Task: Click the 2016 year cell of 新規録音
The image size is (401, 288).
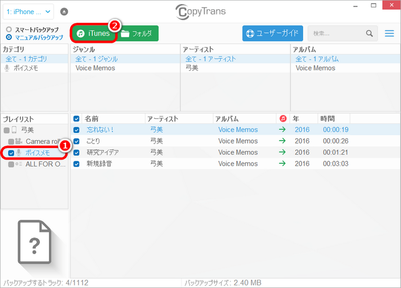Action: 302,164
